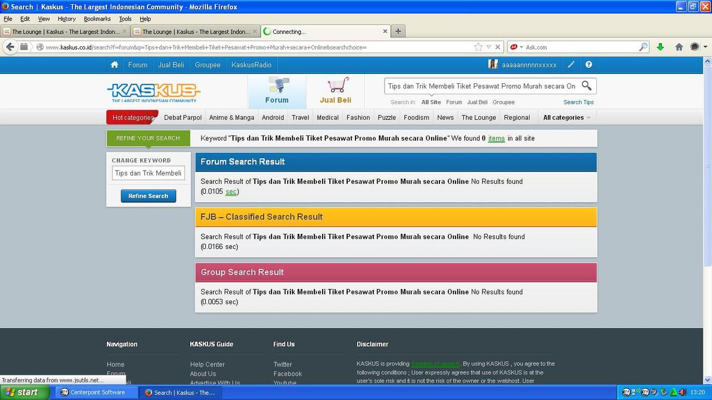Open the Tools menu
Image resolution: width=712 pixels, height=400 pixels.
pos(125,19)
